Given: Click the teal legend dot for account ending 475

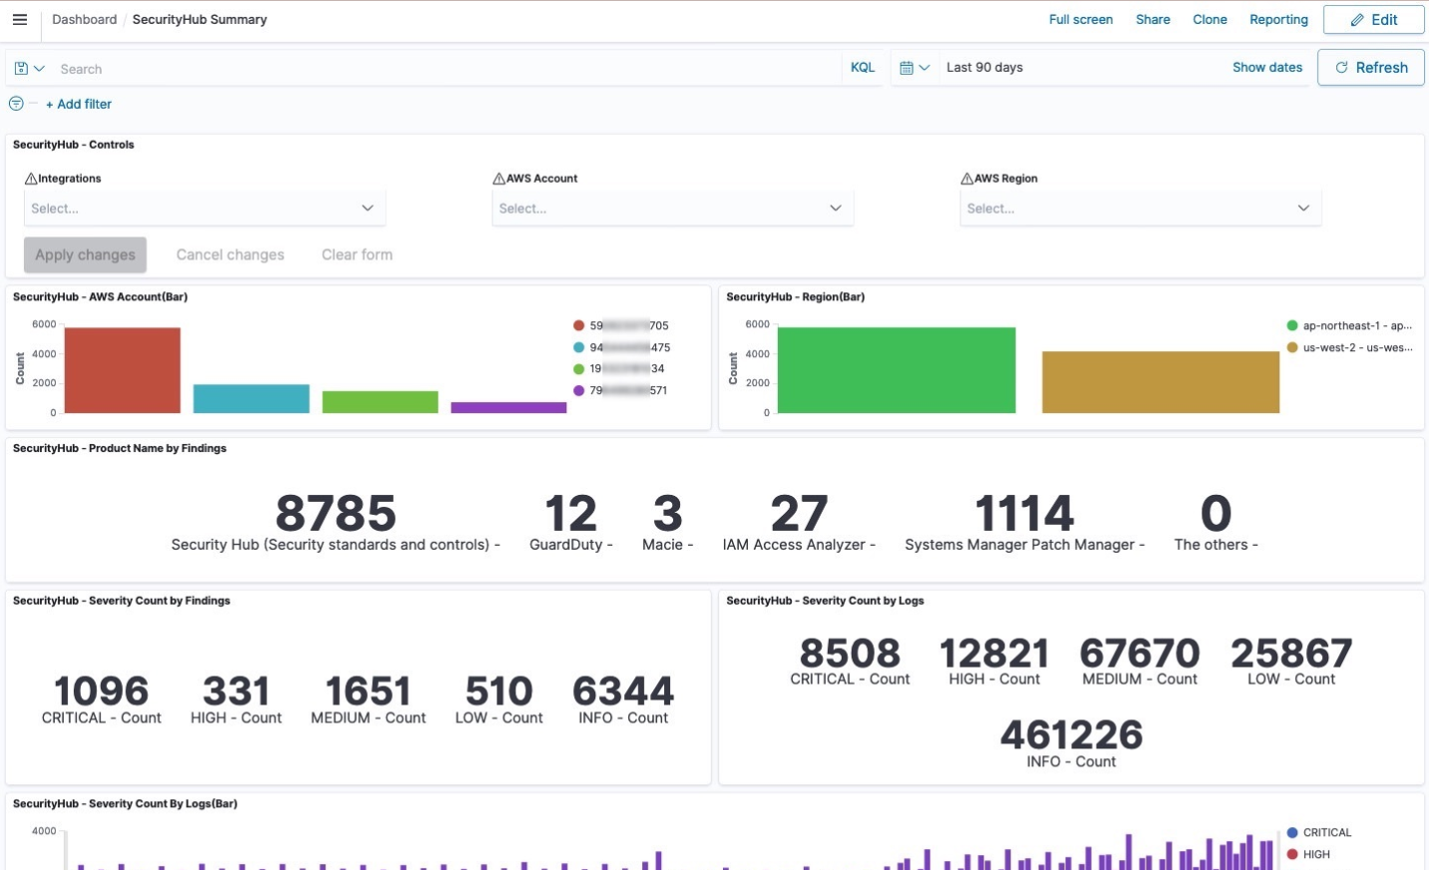Looking at the screenshot, I should pyautogui.click(x=578, y=347).
